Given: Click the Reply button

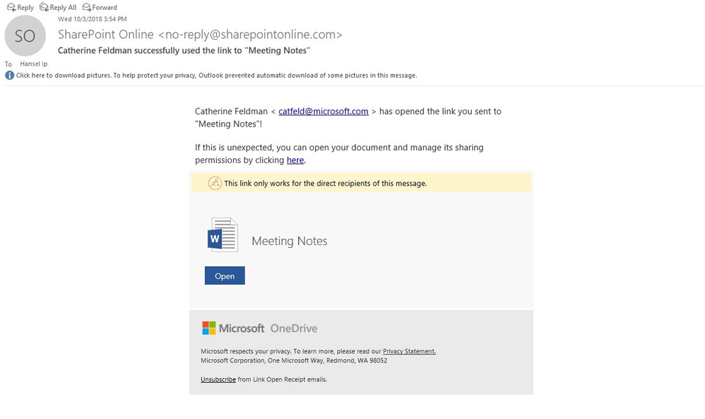Looking at the screenshot, I should coord(20,7).
